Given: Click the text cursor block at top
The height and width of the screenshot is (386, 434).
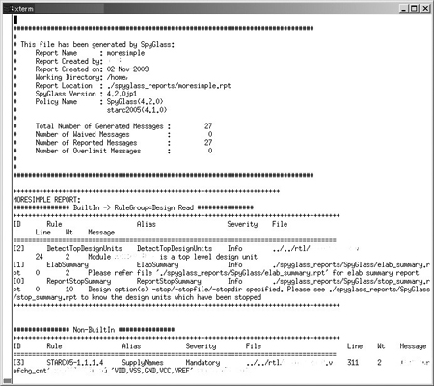Looking at the screenshot, I should pyautogui.click(x=15, y=20).
